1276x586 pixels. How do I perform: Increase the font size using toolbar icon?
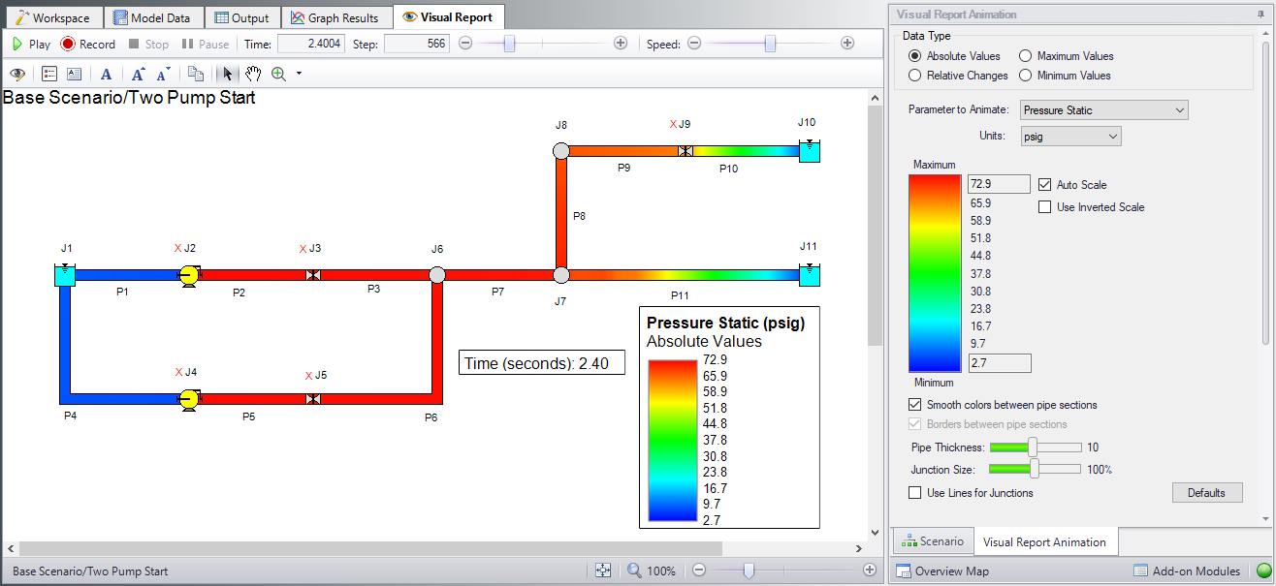pyautogui.click(x=136, y=73)
